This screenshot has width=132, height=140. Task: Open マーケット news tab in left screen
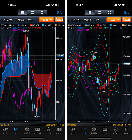pos(38,131)
